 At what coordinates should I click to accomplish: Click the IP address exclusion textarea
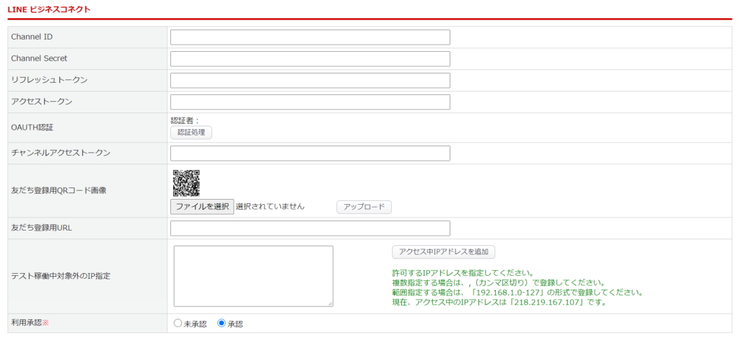[253, 276]
